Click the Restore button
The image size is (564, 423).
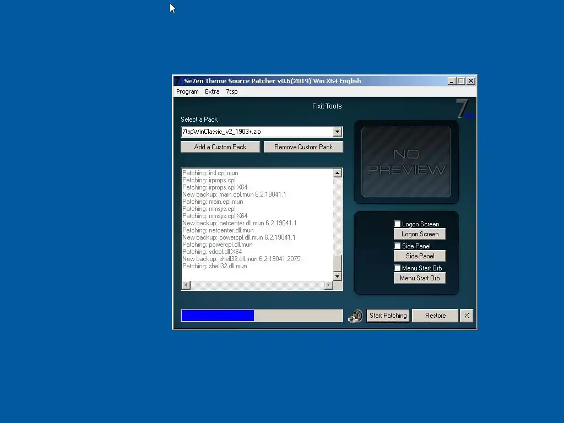coord(435,316)
